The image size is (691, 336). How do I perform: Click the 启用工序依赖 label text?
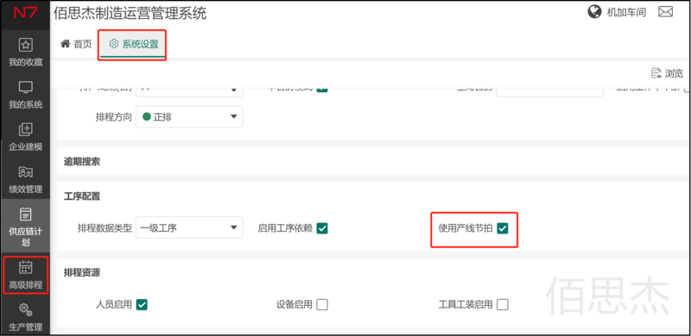click(285, 228)
